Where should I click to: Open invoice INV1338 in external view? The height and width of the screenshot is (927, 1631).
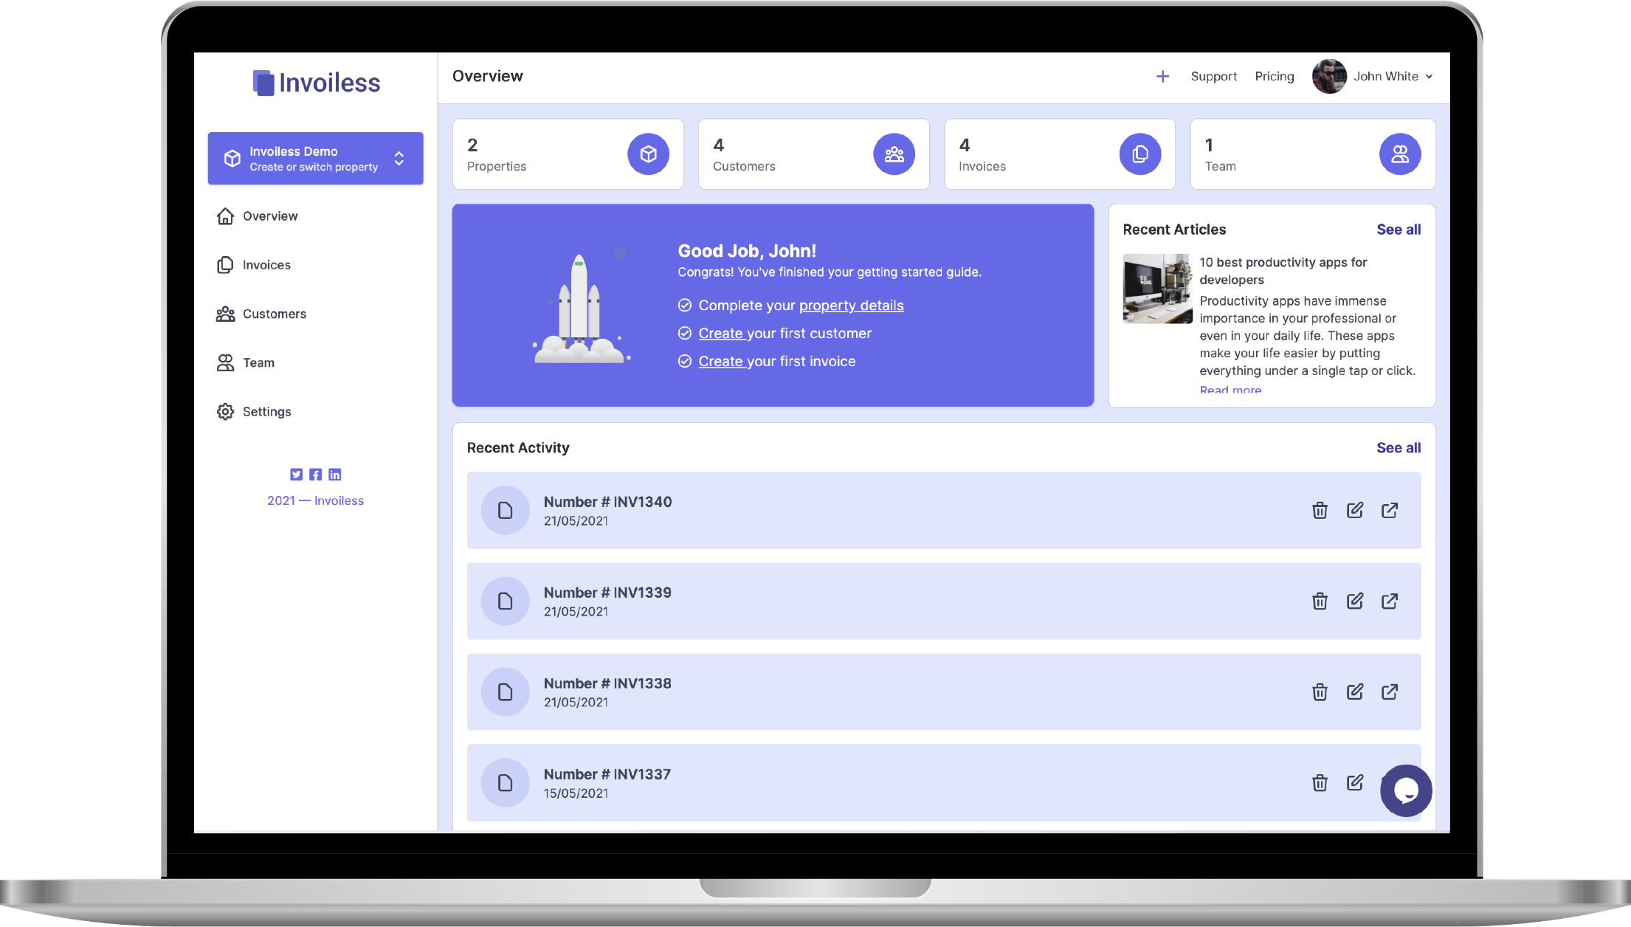[x=1390, y=692]
